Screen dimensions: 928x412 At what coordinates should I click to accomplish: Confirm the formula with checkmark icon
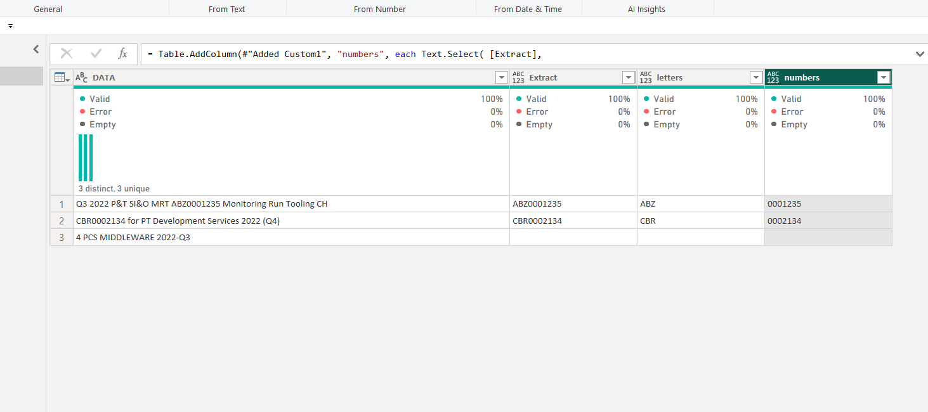tap(96, 54)
